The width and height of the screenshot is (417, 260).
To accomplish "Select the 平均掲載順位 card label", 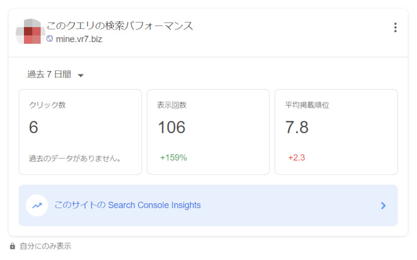I will pos(307,105).
